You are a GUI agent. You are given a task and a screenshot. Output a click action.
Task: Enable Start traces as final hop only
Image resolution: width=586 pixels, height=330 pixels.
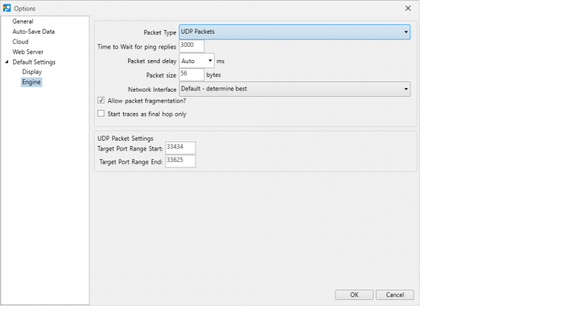point(101,114)
